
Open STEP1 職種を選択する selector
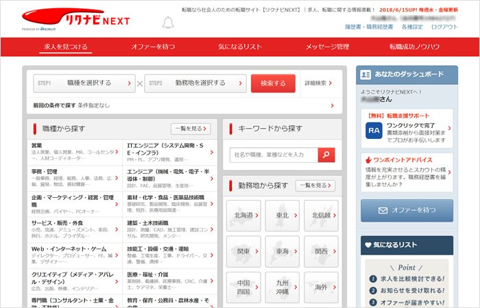[84, 83]
